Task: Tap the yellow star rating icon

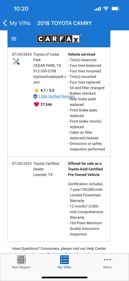Action: [36, 90]
